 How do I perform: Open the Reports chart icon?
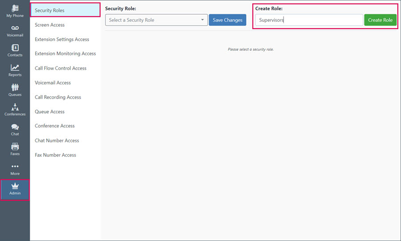click(x=15, y=67)
